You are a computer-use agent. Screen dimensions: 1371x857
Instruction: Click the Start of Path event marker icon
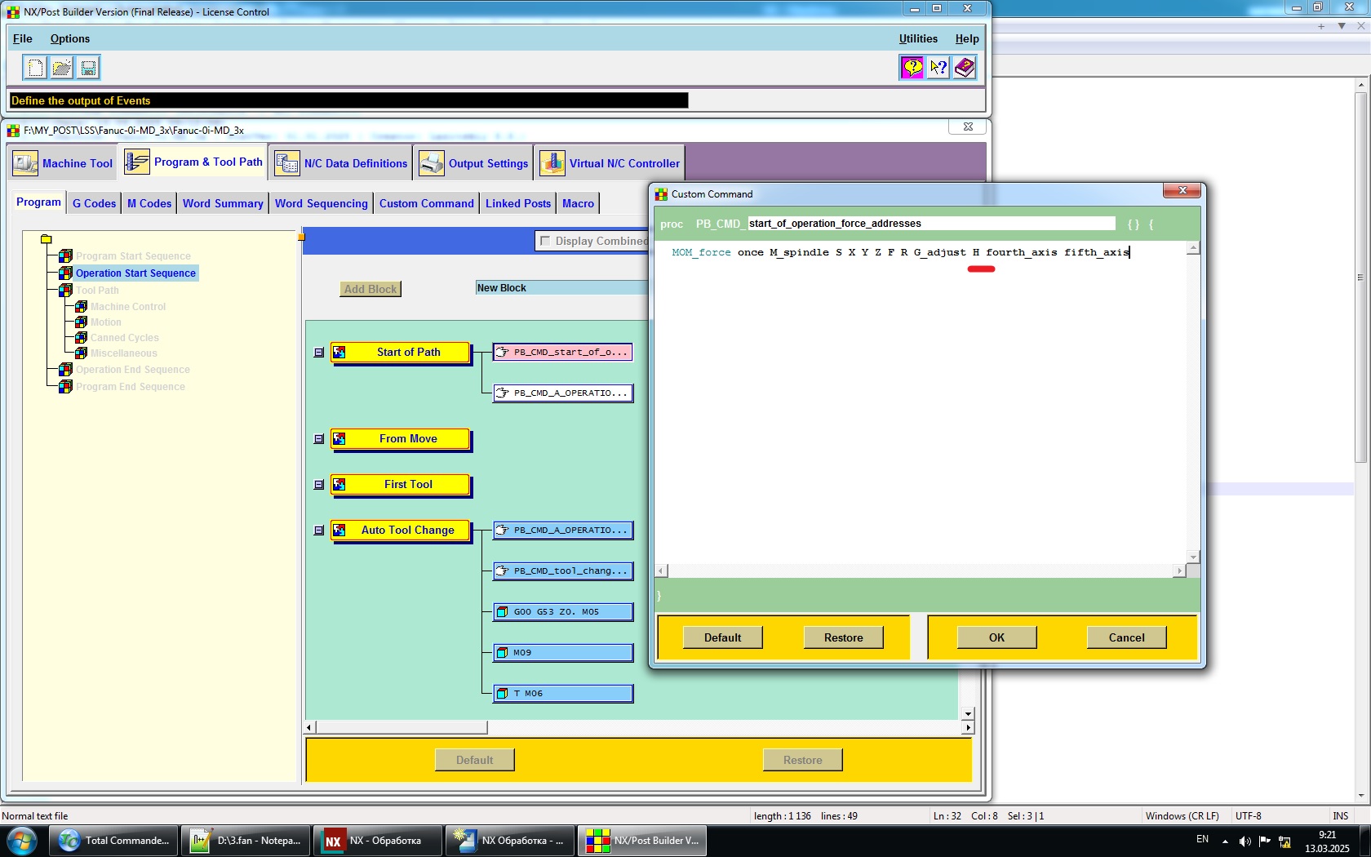339,352
